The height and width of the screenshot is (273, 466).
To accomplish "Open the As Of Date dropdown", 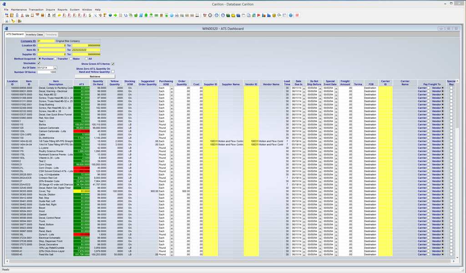I will (55, 68).
